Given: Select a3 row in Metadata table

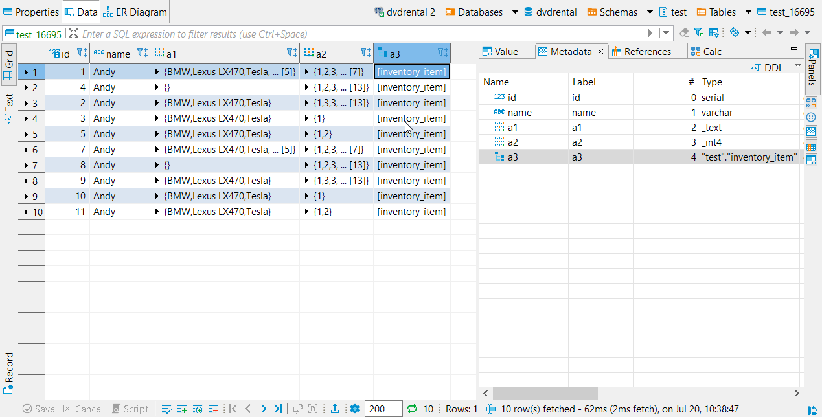Looking at the screenshot, I should (640, 157).
